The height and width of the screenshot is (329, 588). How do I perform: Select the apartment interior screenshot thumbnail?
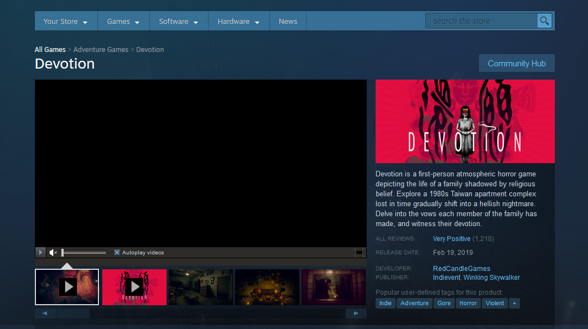click(x=200, y=286)
